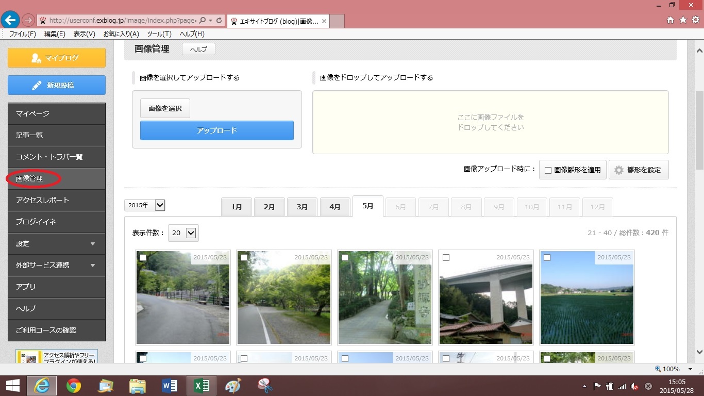
Task: Open Paint palette icon on taskbar
Action: click(x=233, y=386)
